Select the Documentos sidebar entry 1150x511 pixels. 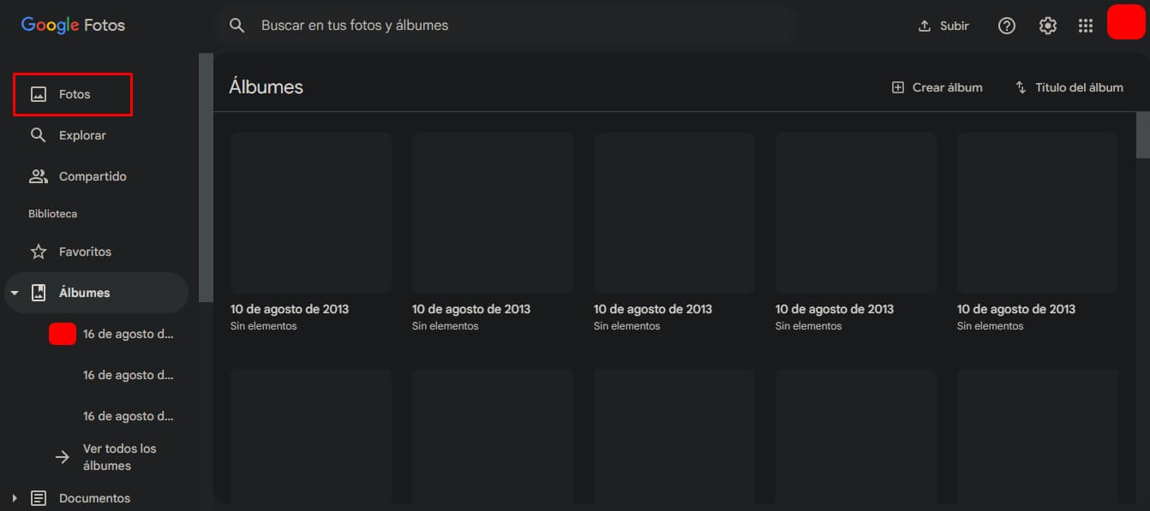(x=96, y=498)
